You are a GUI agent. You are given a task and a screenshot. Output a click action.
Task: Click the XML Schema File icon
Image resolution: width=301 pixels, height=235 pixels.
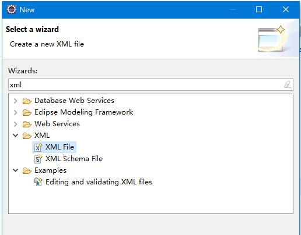[38, 159]
